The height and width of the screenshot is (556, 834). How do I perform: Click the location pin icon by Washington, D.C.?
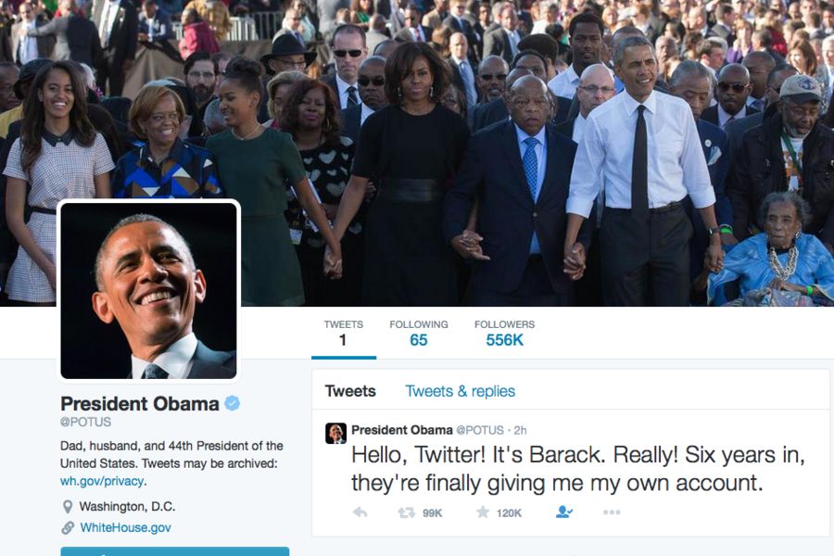pyautogui.click(x=68, y=507)
